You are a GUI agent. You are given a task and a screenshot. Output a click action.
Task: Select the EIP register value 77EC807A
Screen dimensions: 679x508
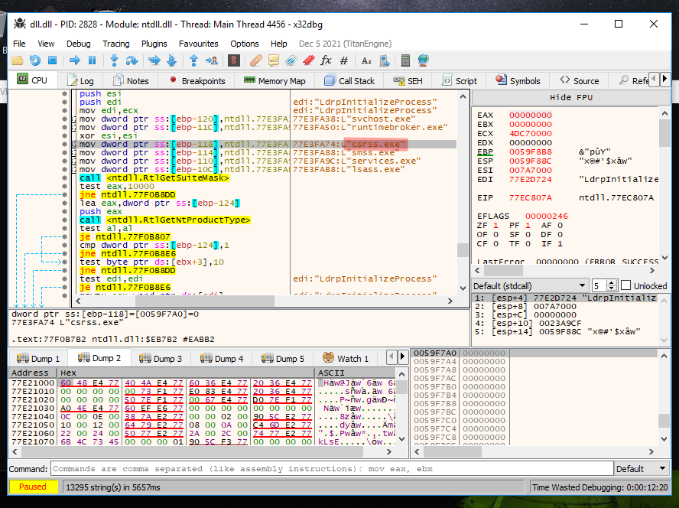(531, 197)
